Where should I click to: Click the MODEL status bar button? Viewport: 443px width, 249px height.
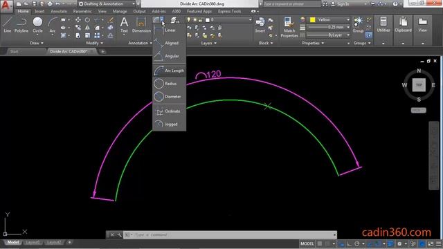pyautogui.click(x=307, y=243)
